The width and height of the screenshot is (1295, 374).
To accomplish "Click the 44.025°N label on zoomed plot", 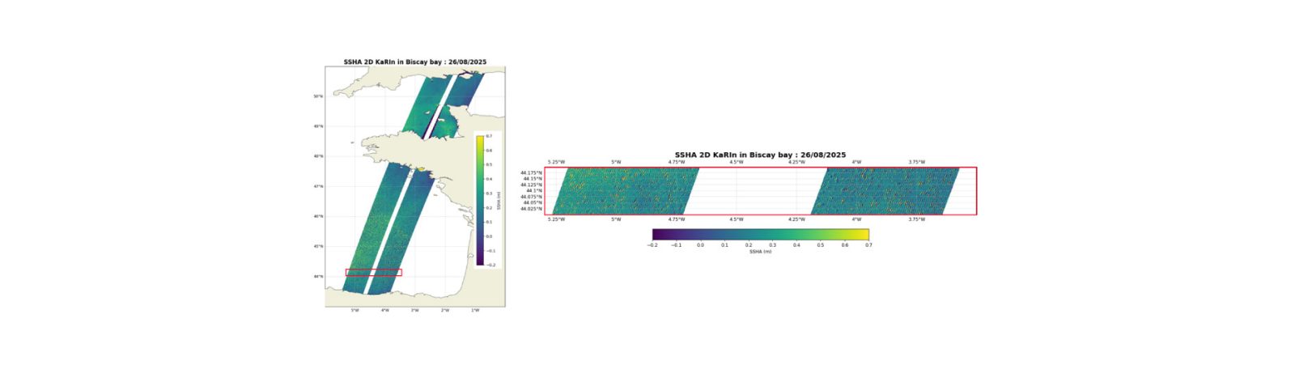I will [531, 209].
